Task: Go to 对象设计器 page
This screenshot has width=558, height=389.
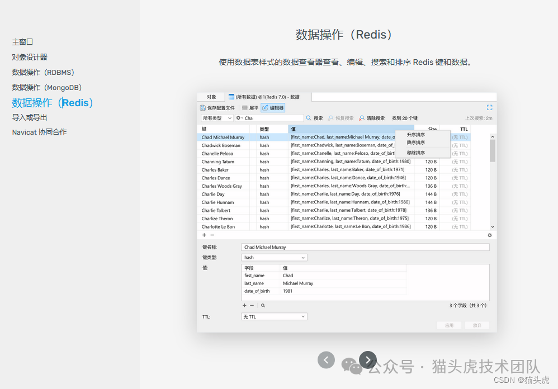Action: [30, 57]
